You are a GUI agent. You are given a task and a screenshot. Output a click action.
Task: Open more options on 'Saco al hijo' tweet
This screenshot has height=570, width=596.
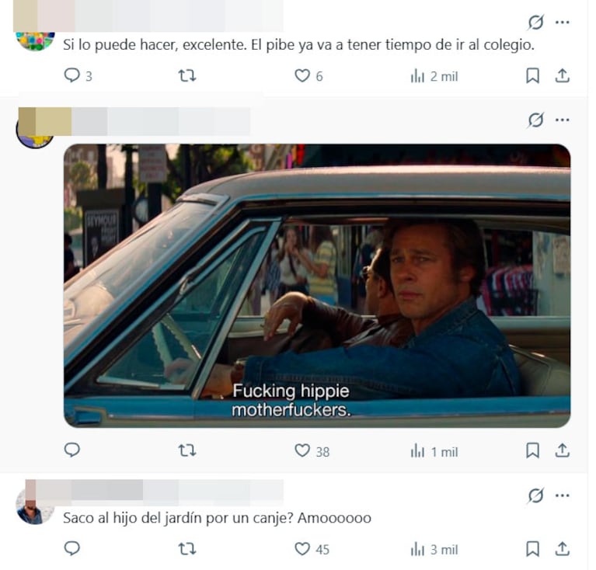tap(562, 495)
